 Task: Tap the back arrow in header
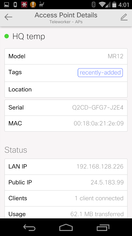pos(8,17)
